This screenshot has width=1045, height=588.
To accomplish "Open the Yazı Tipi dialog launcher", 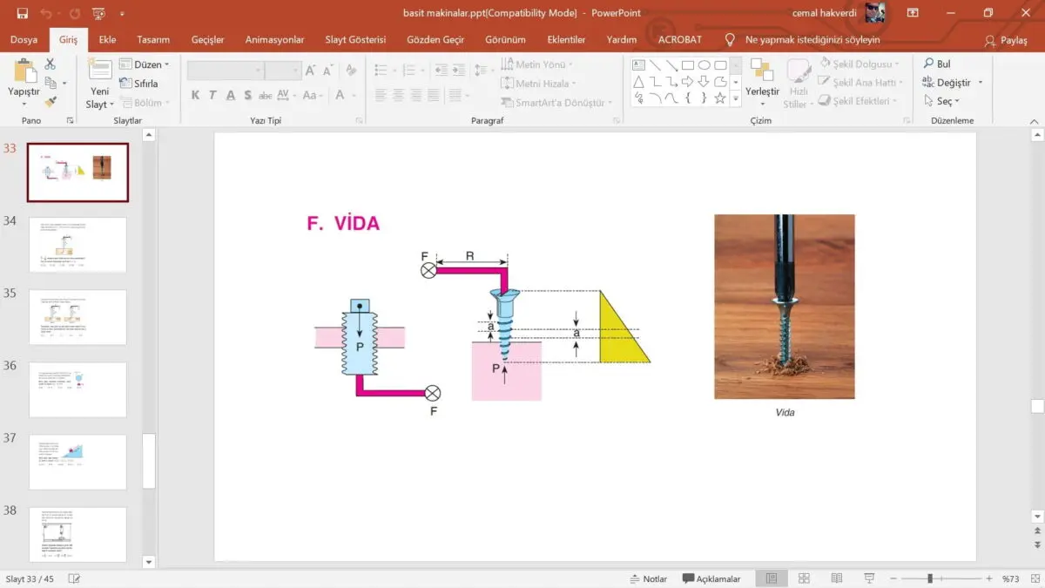I will click(359, 120).
